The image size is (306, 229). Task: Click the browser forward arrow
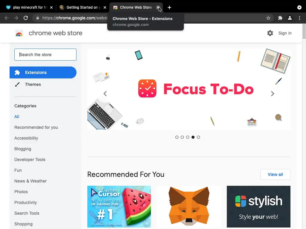16,18
